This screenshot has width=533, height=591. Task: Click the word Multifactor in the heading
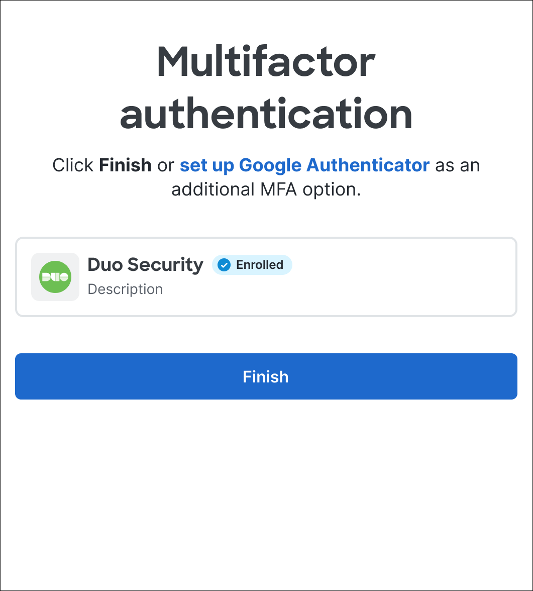click(x=266, y=62)
